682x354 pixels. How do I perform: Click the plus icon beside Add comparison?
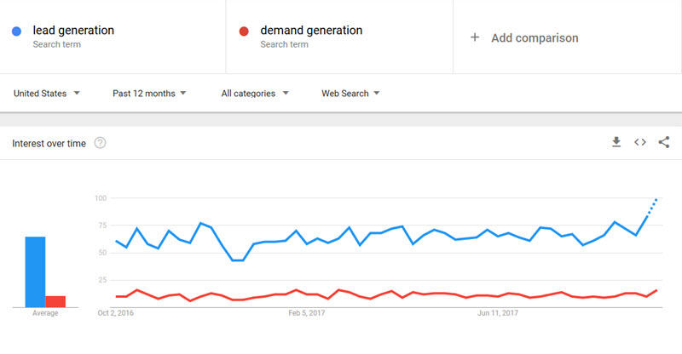pyautogui.click(x=475, y=37)
